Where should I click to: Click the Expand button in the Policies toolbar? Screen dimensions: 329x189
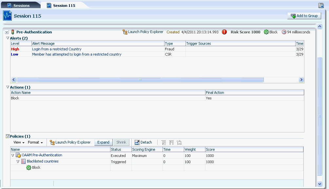point(103,142)
